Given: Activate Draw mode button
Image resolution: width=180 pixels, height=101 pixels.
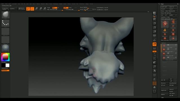Looking at the screenshot, I should tap(32, 9).
